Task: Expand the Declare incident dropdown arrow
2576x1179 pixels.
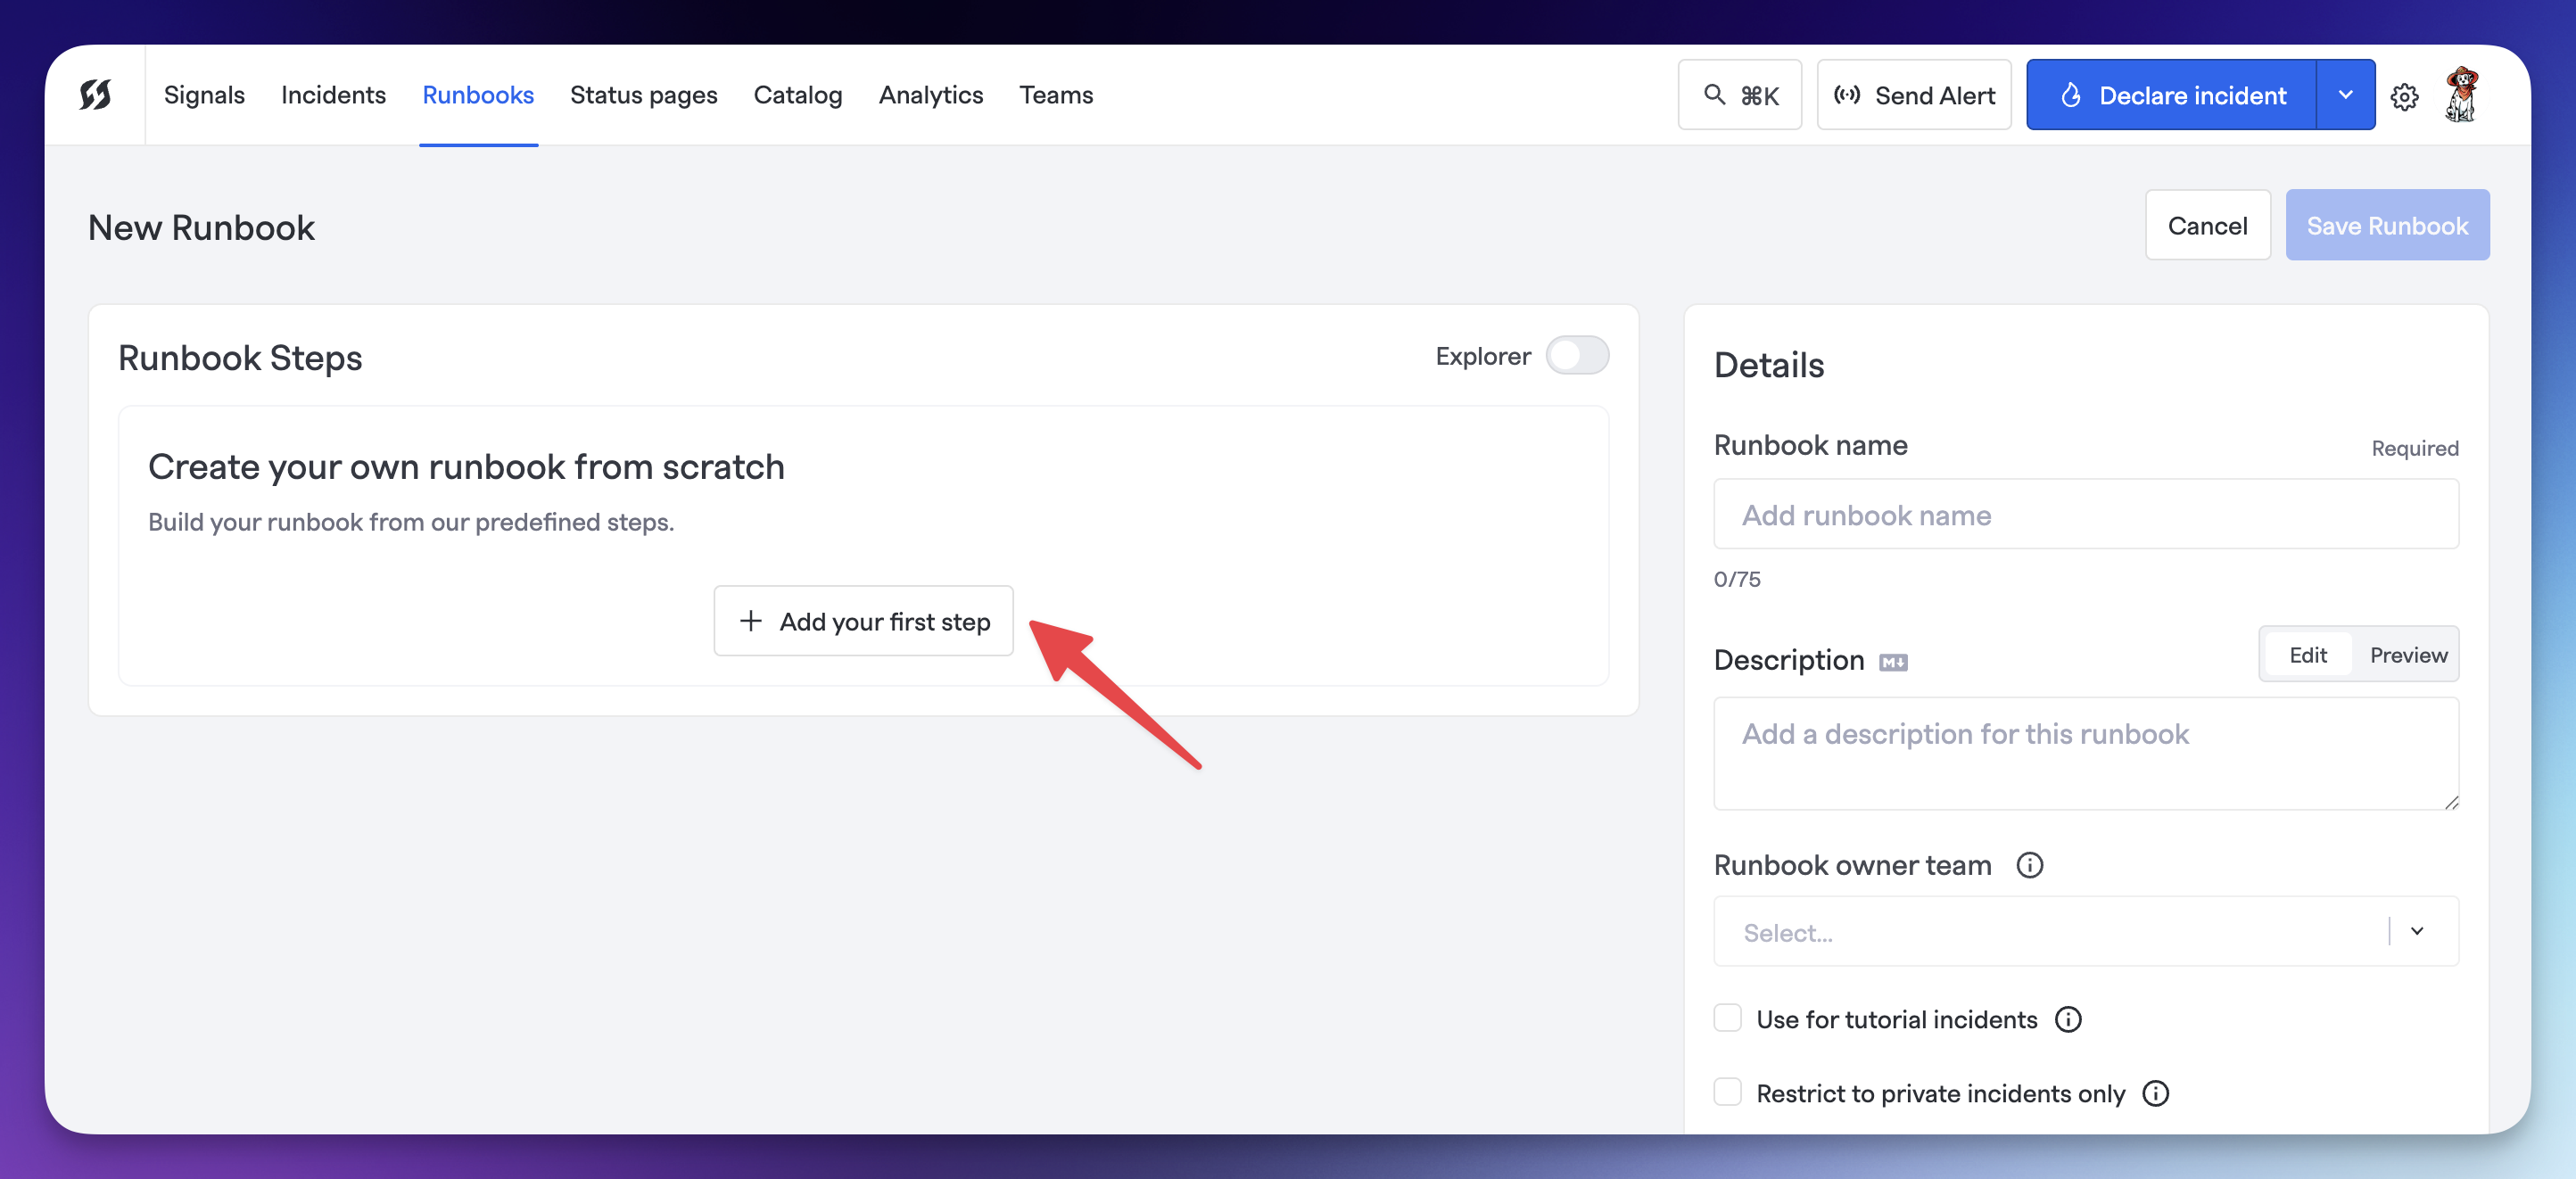Action: [2345, 95]
